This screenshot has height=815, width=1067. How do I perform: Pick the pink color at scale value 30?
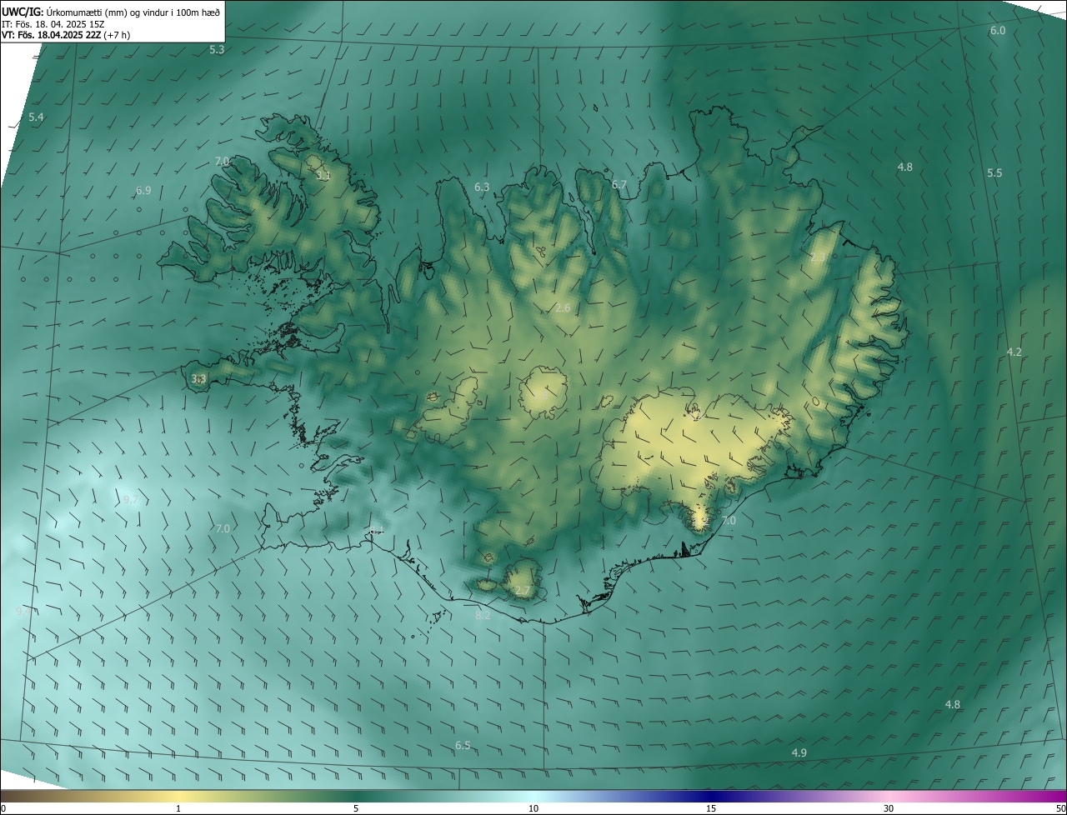[x=889, y=796]
